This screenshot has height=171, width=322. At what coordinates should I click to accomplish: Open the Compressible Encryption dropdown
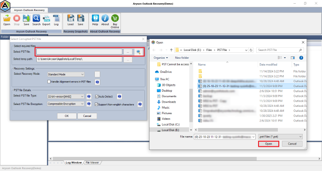(x=66, y=104)
